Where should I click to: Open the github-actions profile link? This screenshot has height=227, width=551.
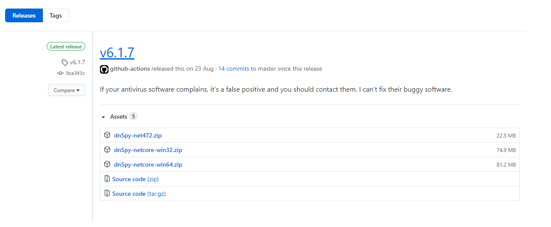click(x=130, y=69)
